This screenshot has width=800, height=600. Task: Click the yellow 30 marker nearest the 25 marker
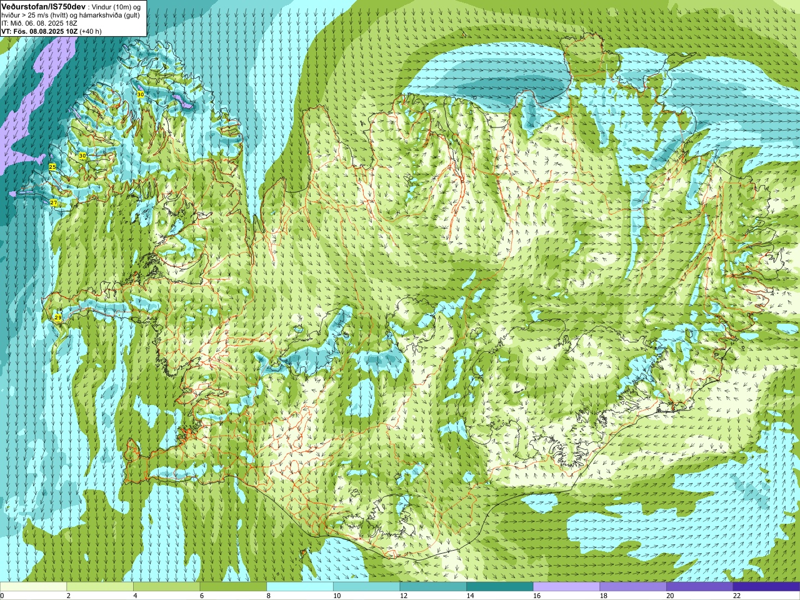[82, 155]
